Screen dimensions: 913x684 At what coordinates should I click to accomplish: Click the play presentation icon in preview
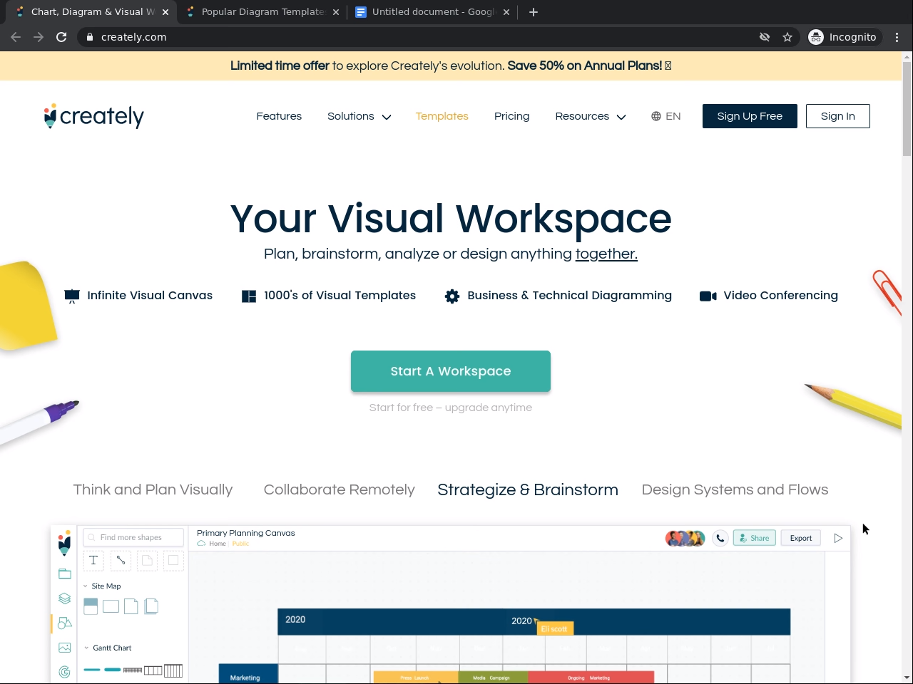point(838,539)
